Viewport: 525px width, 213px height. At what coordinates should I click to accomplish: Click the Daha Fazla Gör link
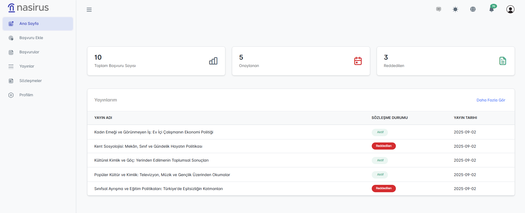tap(490, 100)
